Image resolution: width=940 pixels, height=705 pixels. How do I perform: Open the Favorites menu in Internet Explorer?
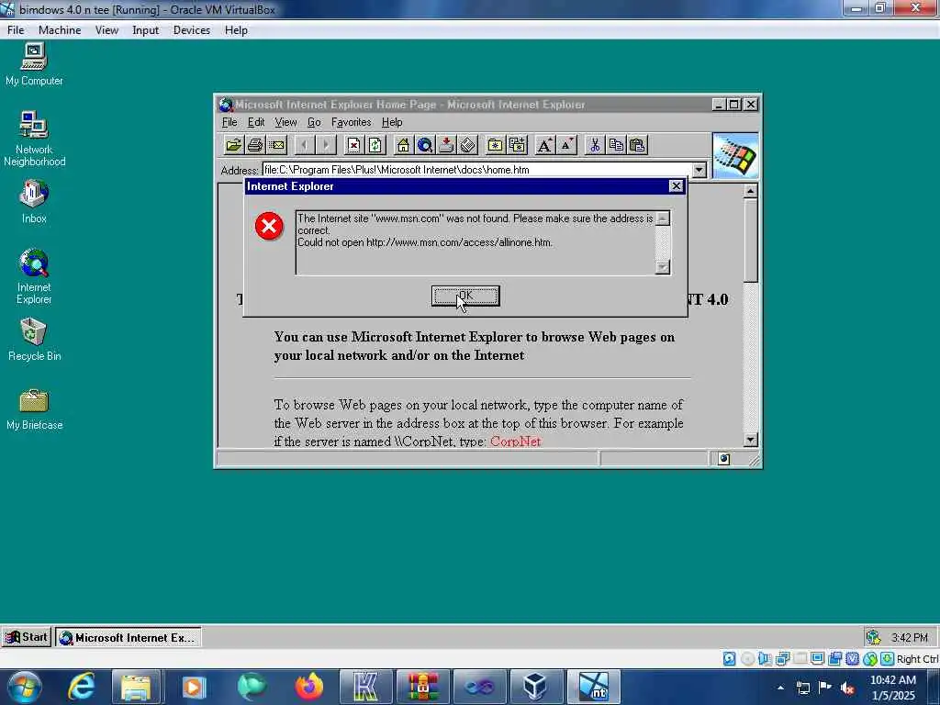tap(352, 122)
